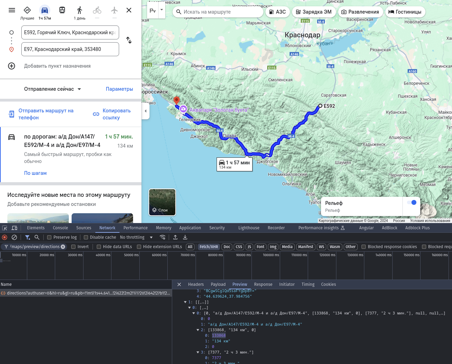The width and height of the screenshot is (452, 364).
Task: Select public transit travel mode
Action: [x=62, y=10]
